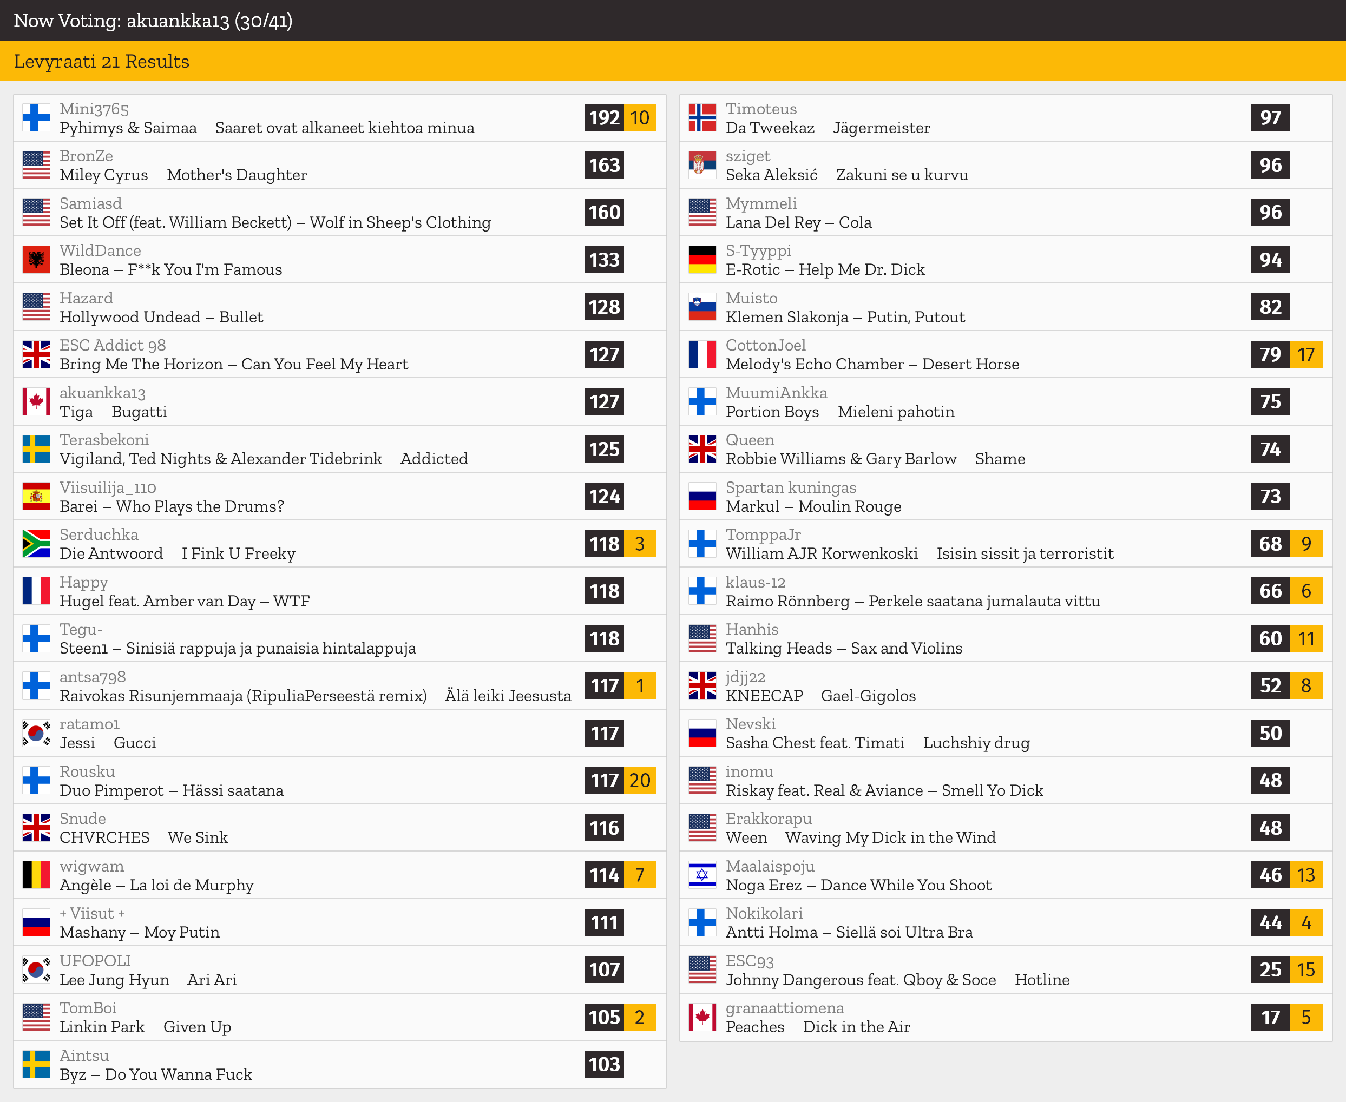This screenshot has width=1346, height=1102.
Task: Click the score 97 for Da Tweekaz
Action: pyautogui.click(x=1270, y=117)
